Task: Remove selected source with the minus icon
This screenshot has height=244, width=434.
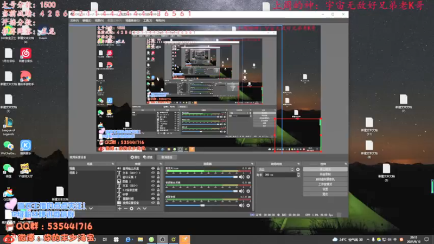Action: (x=125, y=209)
